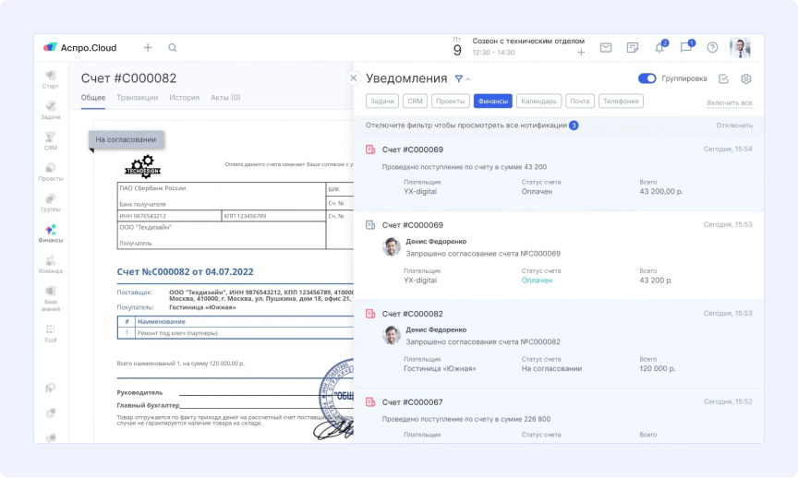Viewport: 798px width, 478px height.
Task: Go to CRM in the left sidebar
Action: (50, 139)
